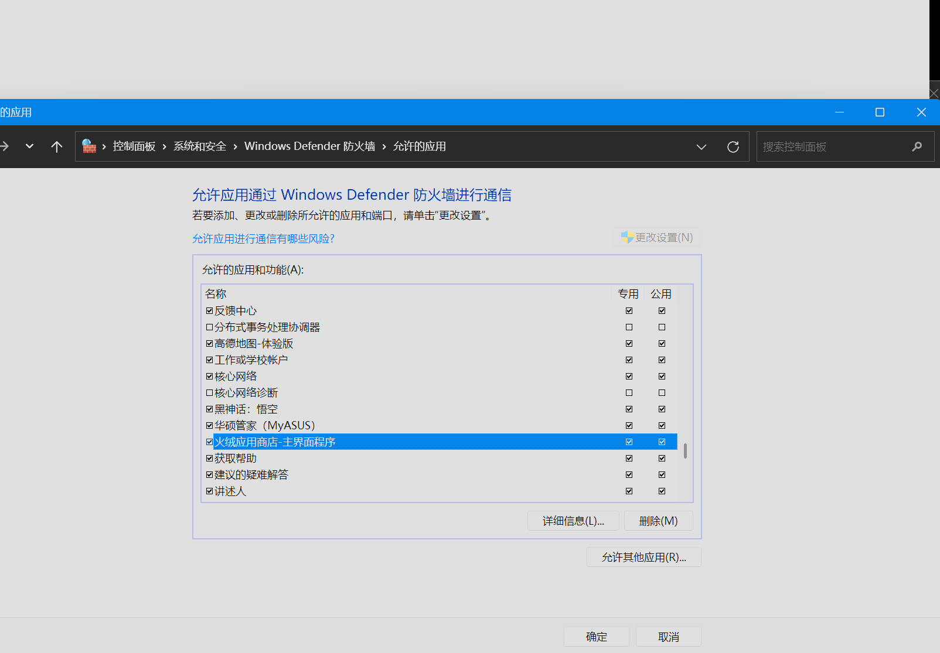
Task: Click the app list scrollbar thumb
Action: coord(685,451)
